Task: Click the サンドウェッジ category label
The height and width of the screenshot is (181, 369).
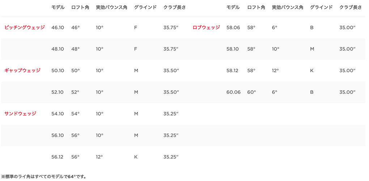Action: (20, 114)
